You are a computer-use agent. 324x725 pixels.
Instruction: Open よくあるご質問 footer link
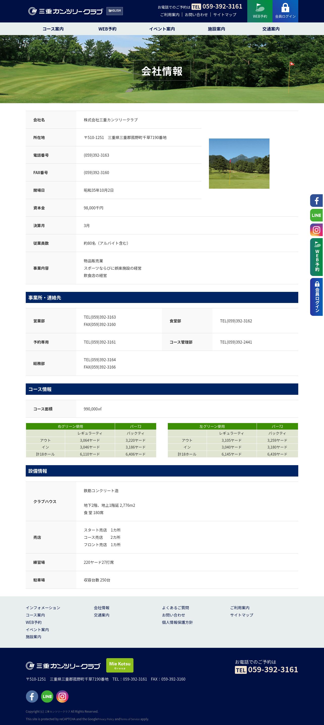[175, 608]
